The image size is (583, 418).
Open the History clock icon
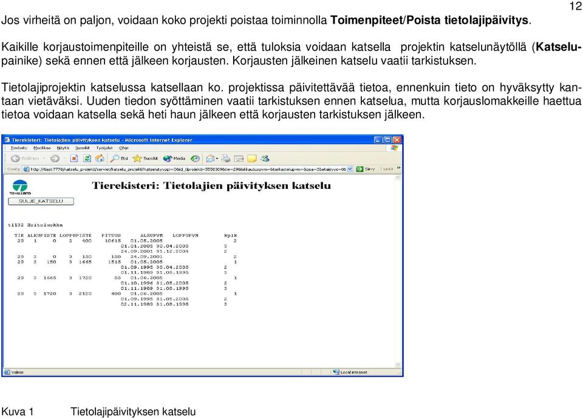[195, 159]
